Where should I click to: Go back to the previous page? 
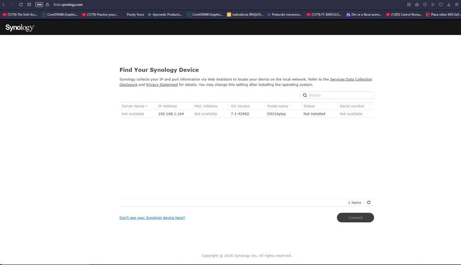click(4, 5)
